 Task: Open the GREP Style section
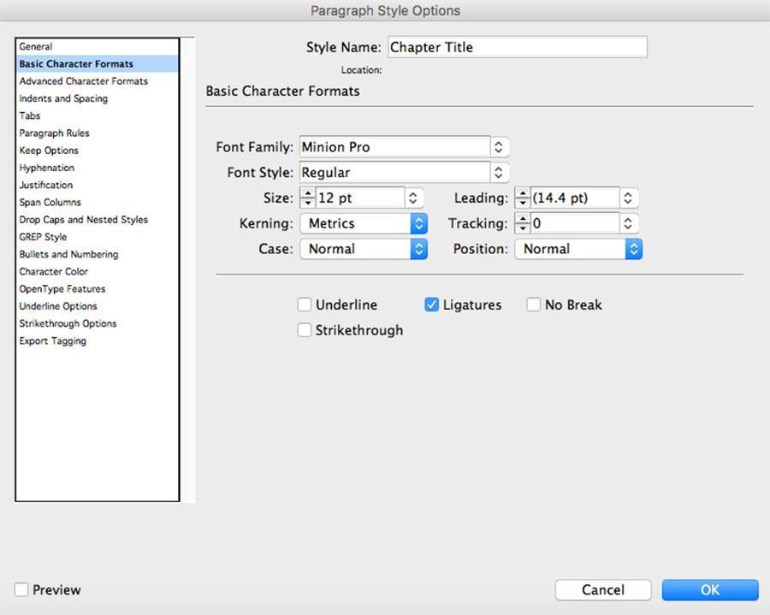[43, 237]
